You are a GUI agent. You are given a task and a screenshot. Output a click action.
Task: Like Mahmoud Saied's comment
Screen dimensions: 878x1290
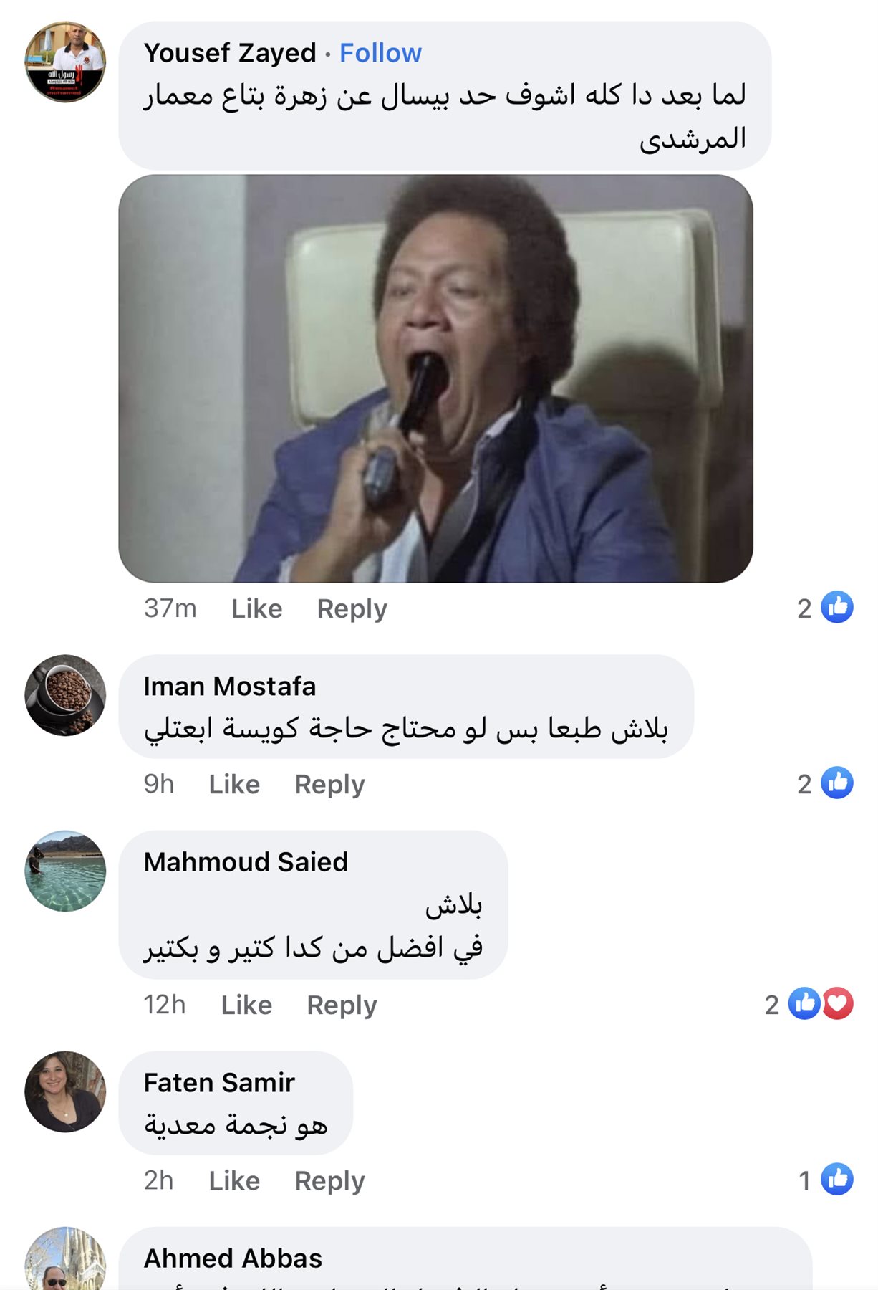(x=246, y=1005)
